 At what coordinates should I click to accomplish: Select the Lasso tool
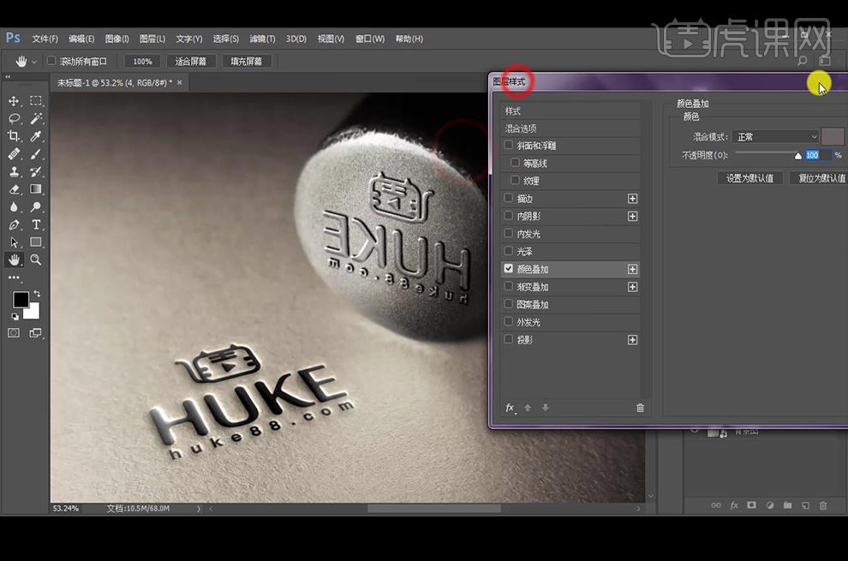(14, 118)
